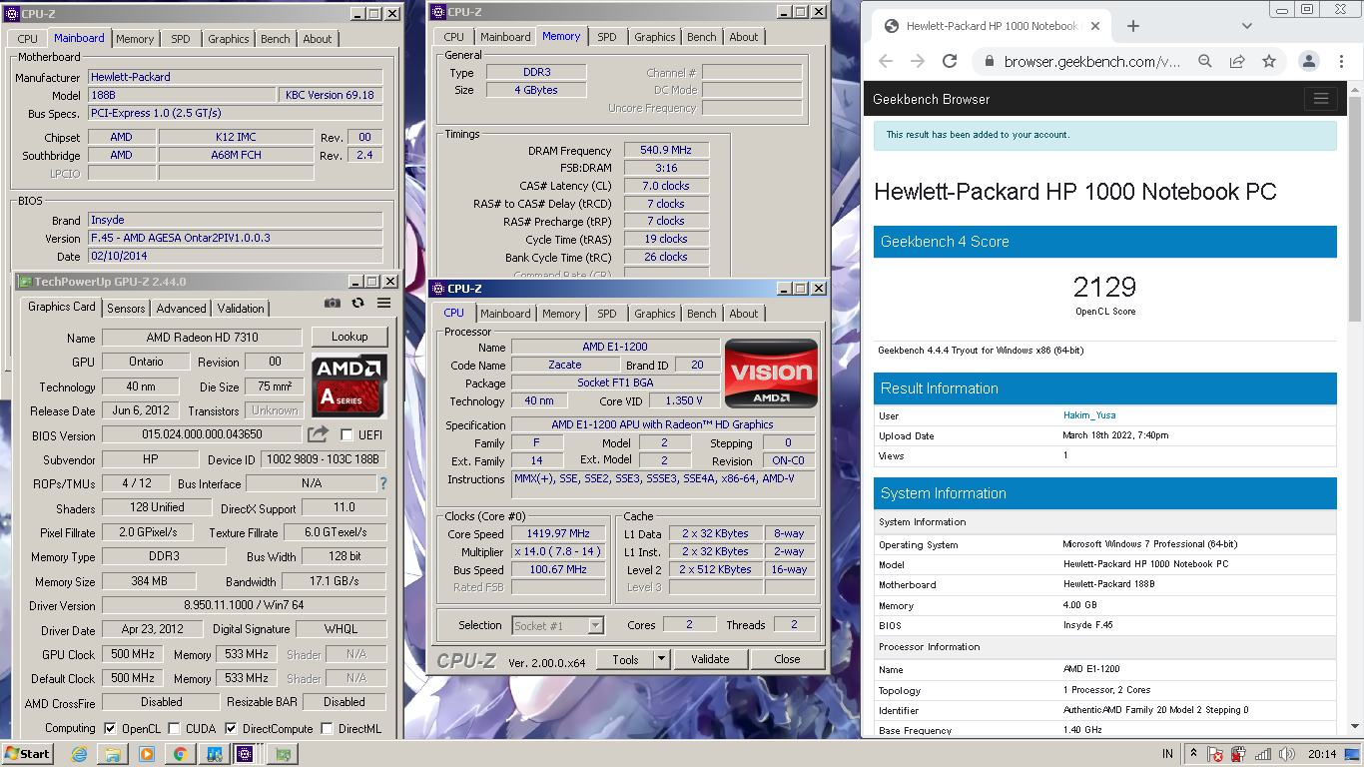This screenshot has width=1364, height=767.
Task: Click the Bus Interface question mark icon
Action: [x=382, y=483]
